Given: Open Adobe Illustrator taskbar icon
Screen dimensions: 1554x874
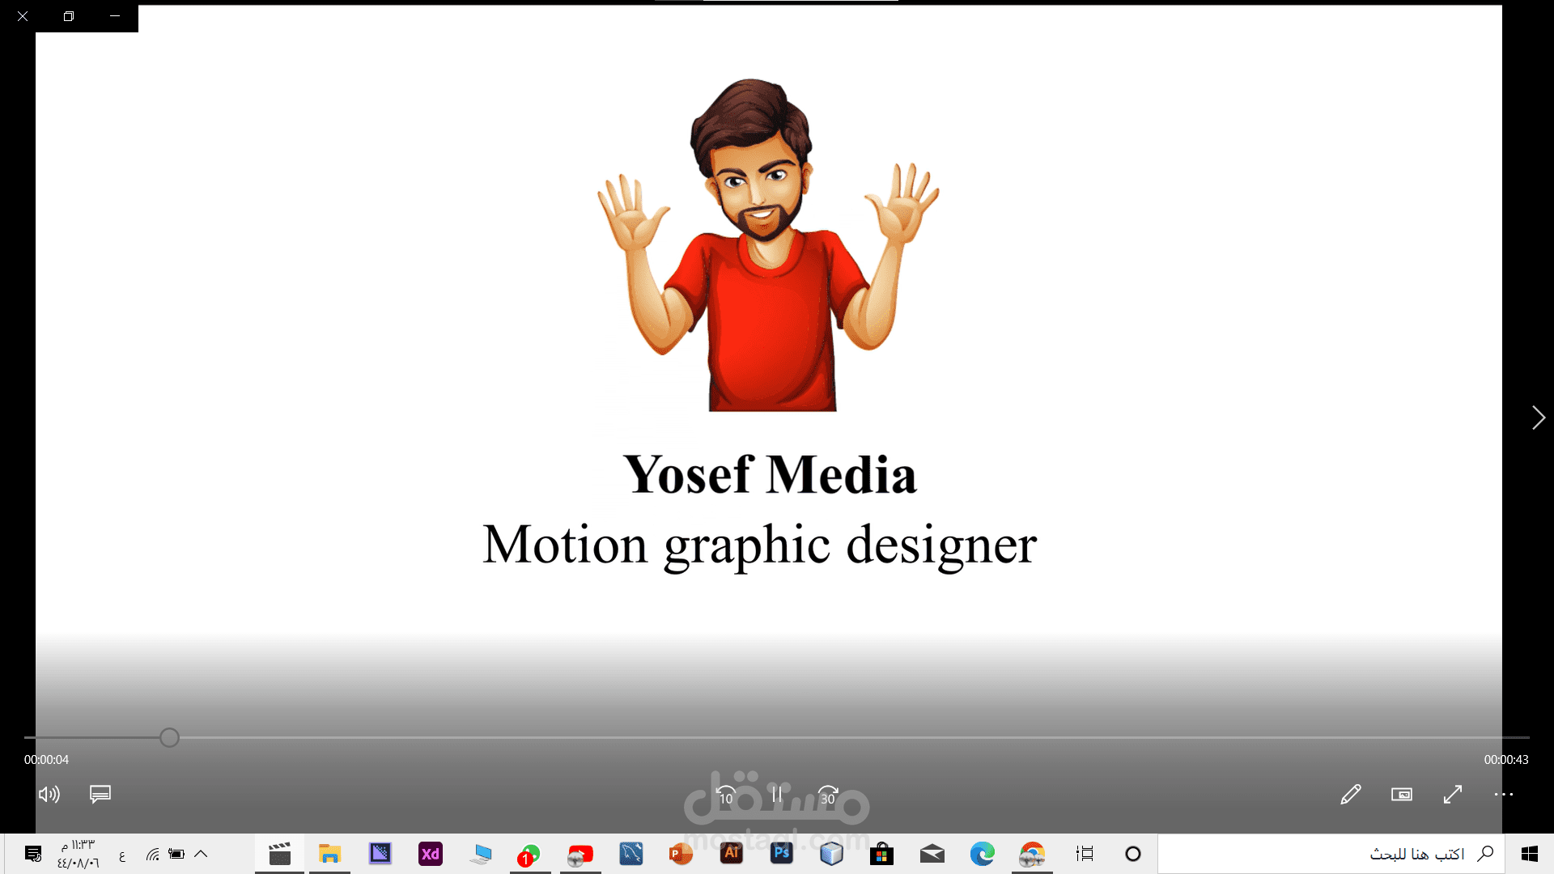Looking at the screenshot, I should click(731, 854).
